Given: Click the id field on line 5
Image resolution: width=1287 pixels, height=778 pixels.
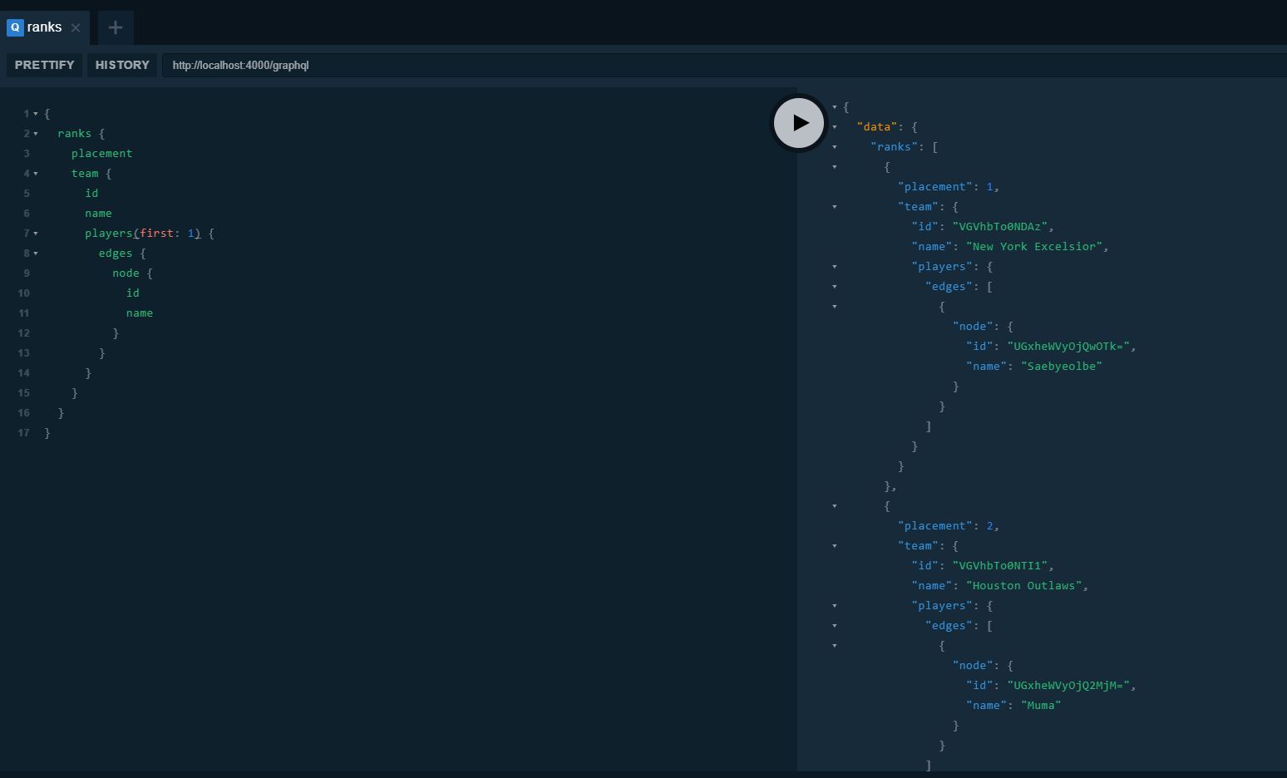Looking at the screenshot, I should 91,193.
